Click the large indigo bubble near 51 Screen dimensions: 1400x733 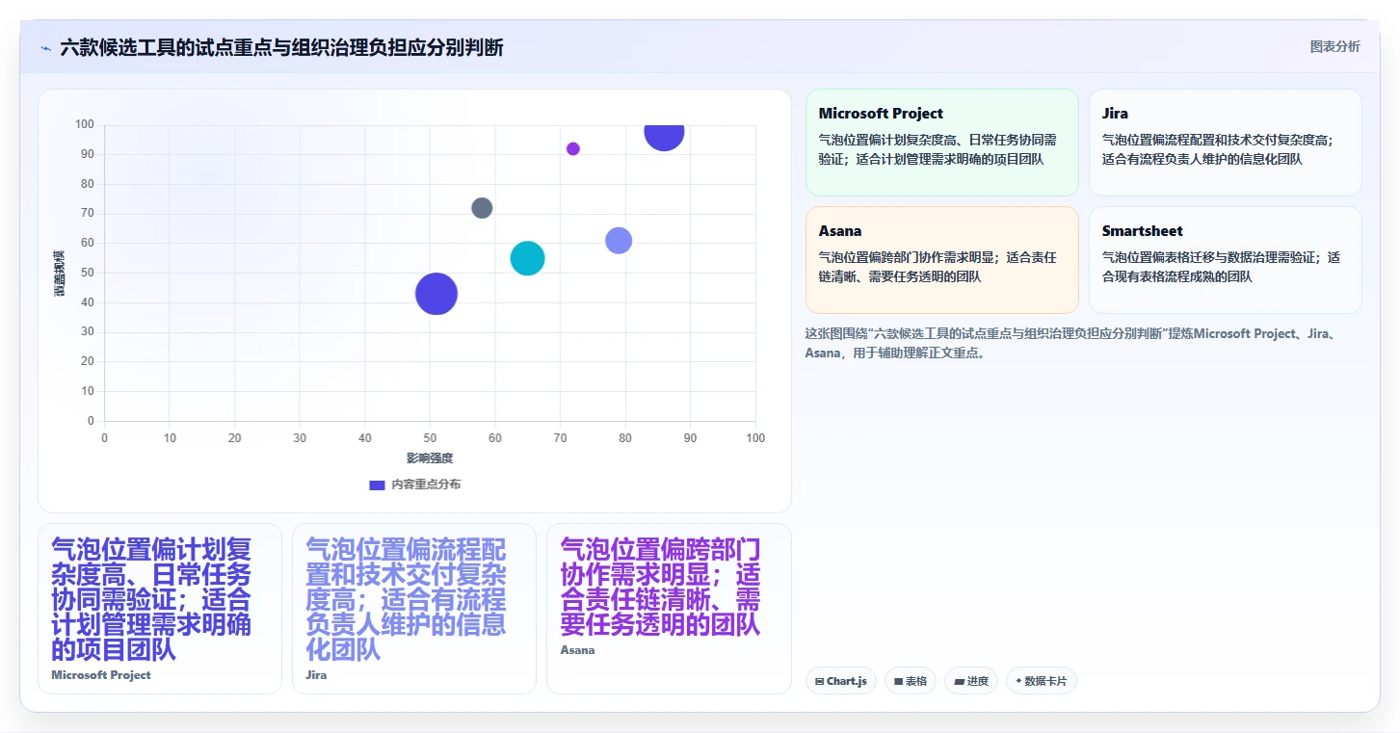(436, 294)
